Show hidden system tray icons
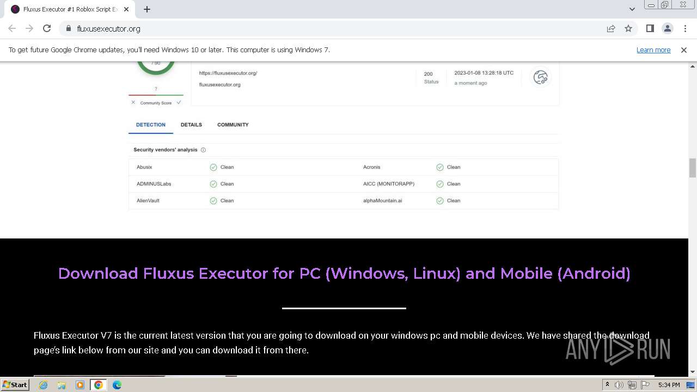 coord(607,384)
